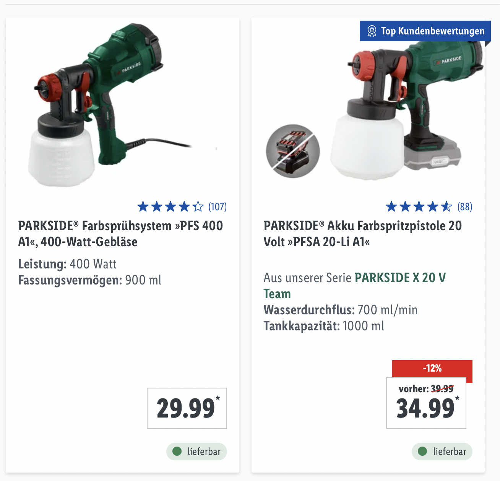The height and width of the screenshot is (481, 500).
Task: Click the 29.99 price box
Action: pos(187,408)
